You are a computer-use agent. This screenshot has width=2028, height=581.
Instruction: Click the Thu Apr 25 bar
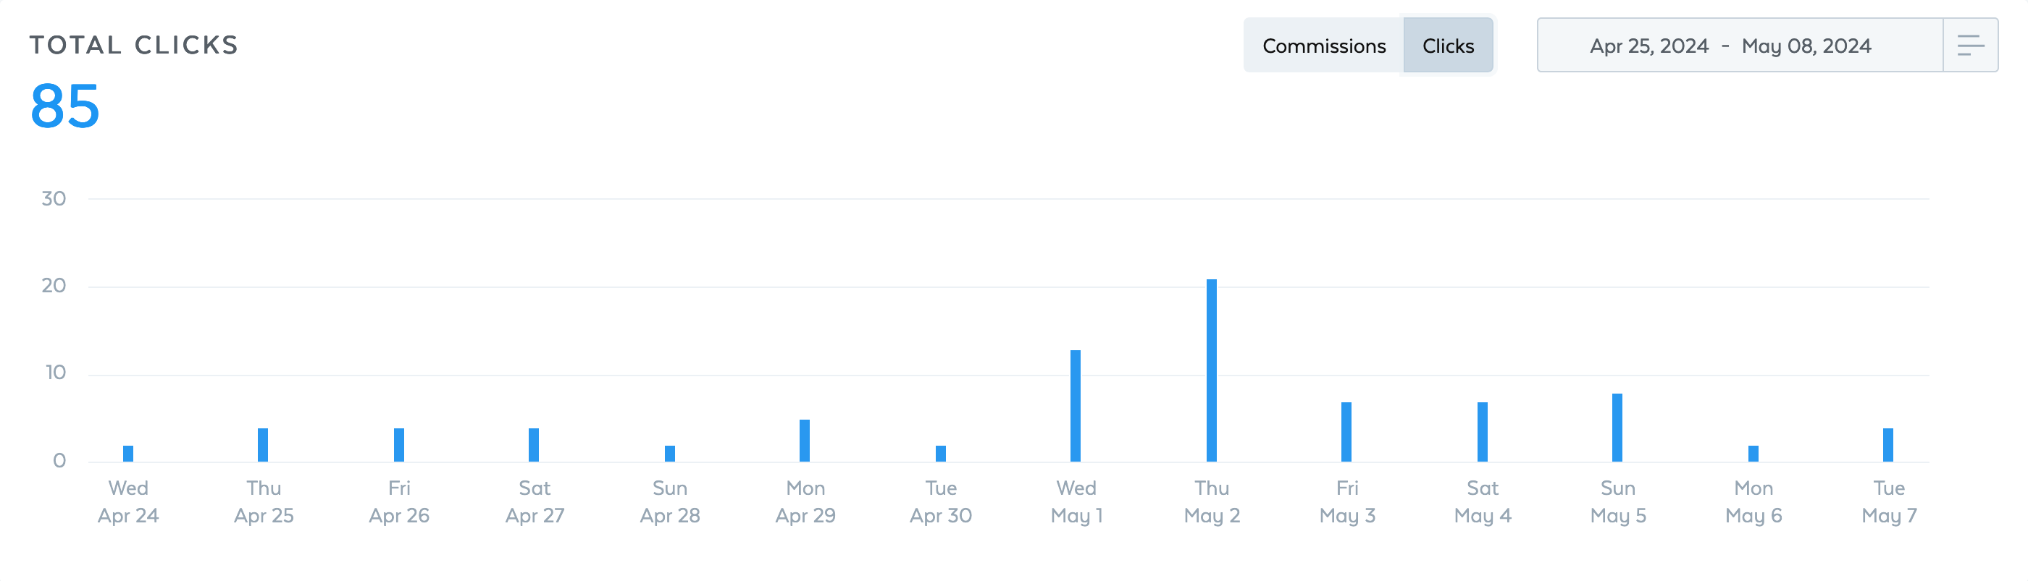[x=263, y=445]
